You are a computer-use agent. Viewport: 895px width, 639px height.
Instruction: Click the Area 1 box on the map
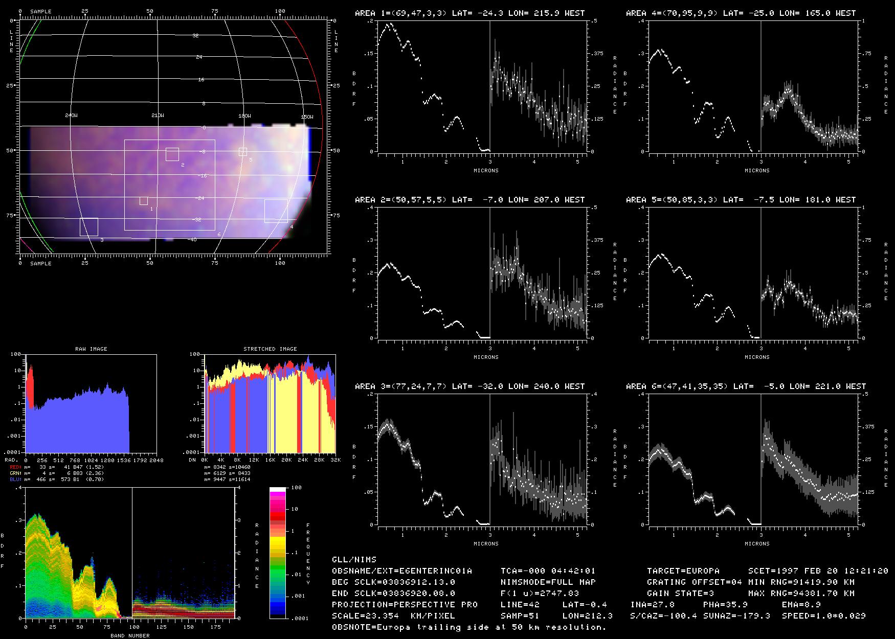click(x=144, y=201)
